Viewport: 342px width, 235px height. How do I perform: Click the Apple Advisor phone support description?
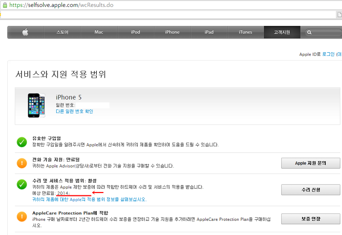[x=103, y=166]
